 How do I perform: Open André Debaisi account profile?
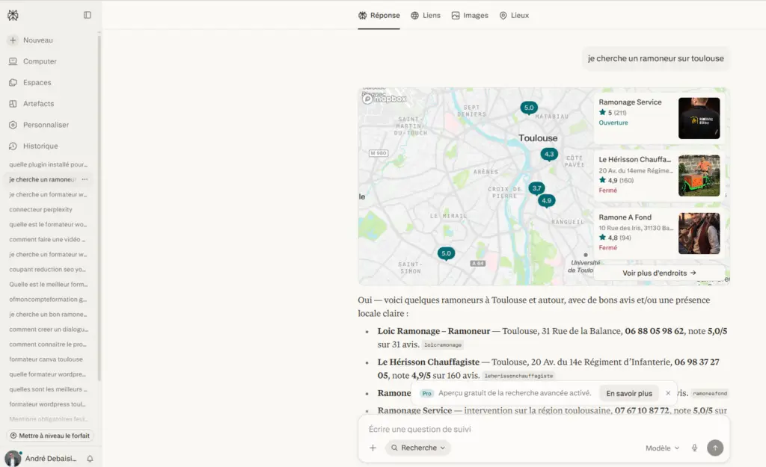41,459
